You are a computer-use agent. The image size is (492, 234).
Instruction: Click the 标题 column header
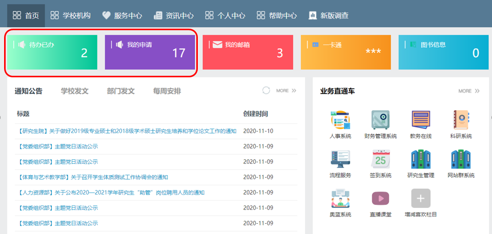(23, 114)
